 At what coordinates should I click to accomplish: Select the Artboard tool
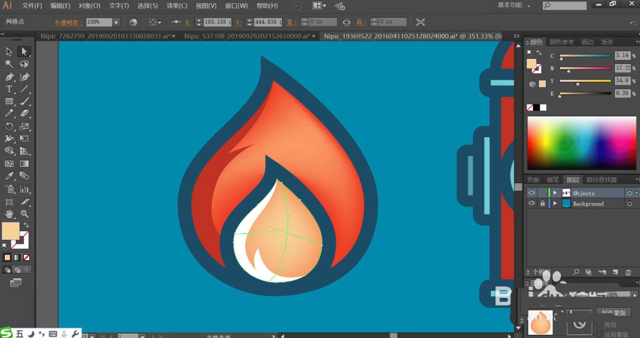(9, 201)
